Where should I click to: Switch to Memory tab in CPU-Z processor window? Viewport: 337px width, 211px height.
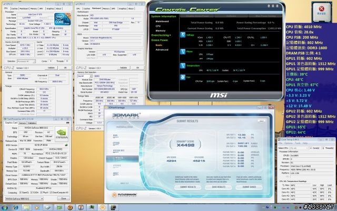coord(34,8)
